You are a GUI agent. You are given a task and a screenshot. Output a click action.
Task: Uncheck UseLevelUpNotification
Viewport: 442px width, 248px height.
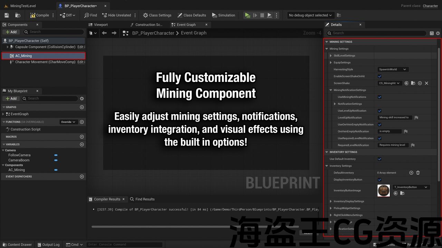click(379, 111)
